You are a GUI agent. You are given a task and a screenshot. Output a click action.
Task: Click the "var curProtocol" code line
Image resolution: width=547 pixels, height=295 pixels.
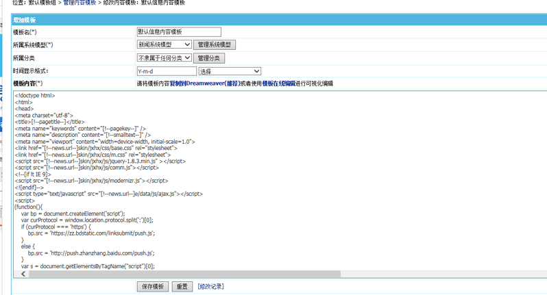click(87, 220)
